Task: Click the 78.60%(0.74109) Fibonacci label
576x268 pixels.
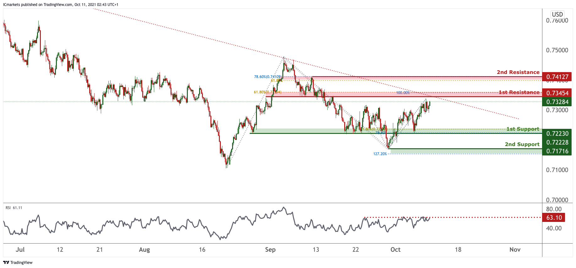Action: click(x=267, y=77)
